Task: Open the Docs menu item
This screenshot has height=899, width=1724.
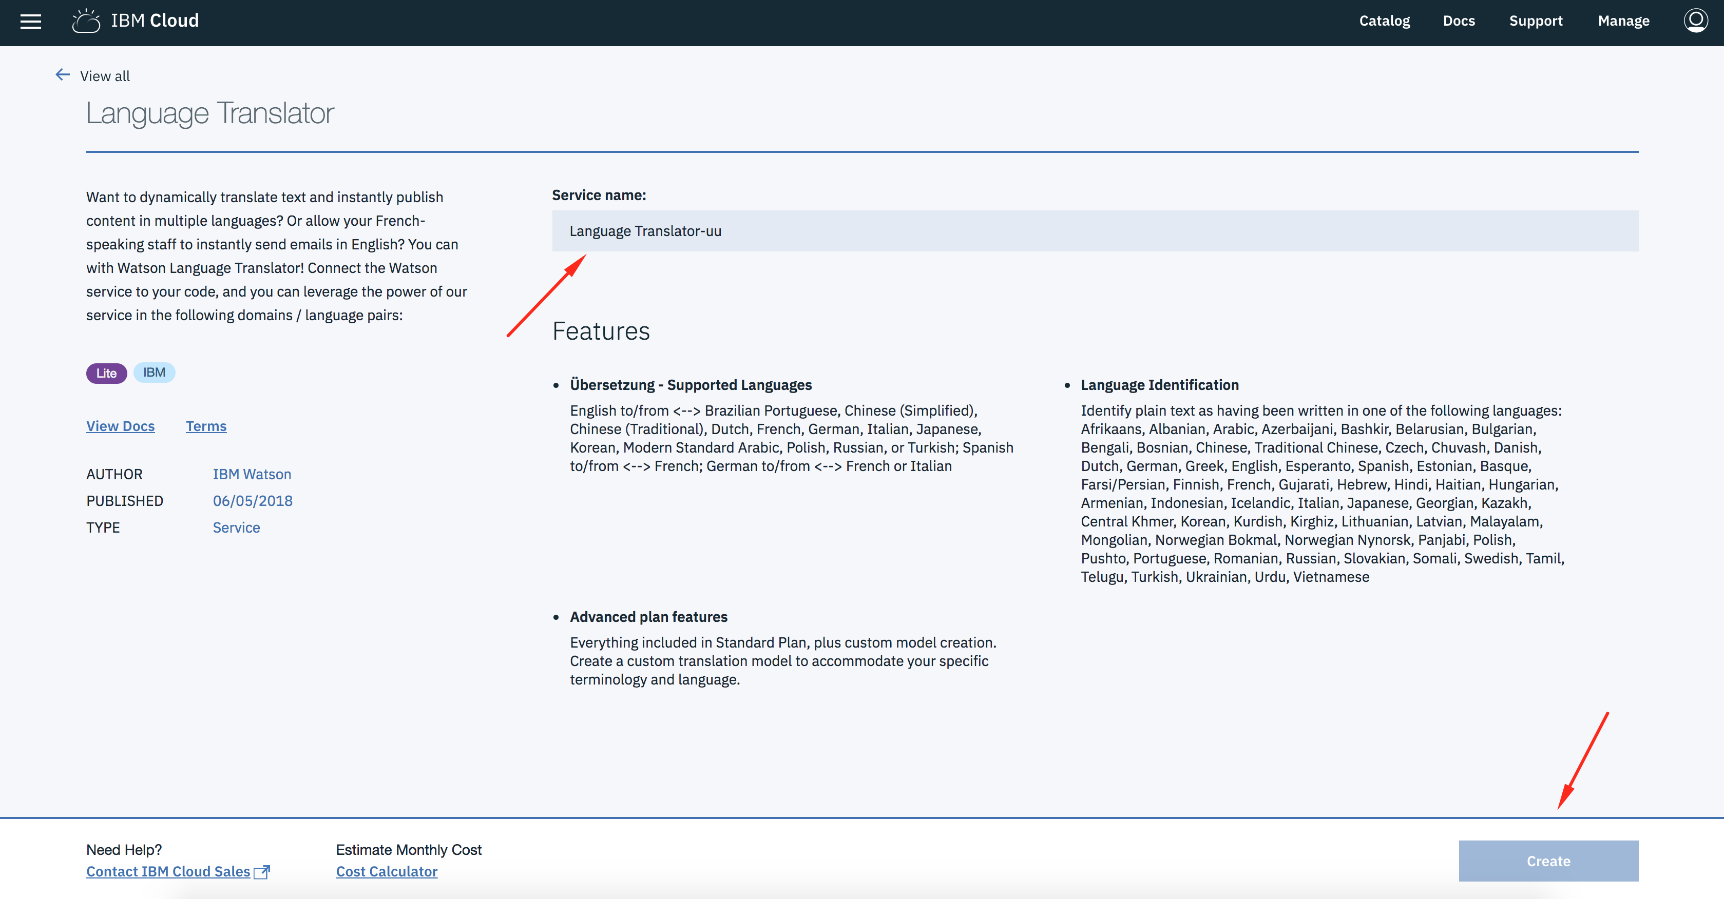Action: (x=1459, y=21)
